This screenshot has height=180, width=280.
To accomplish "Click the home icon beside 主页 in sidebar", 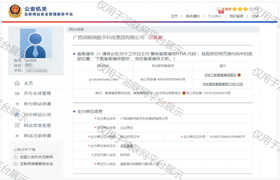I will (17, 83).
